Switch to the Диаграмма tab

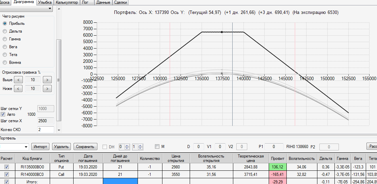point(24,2)
